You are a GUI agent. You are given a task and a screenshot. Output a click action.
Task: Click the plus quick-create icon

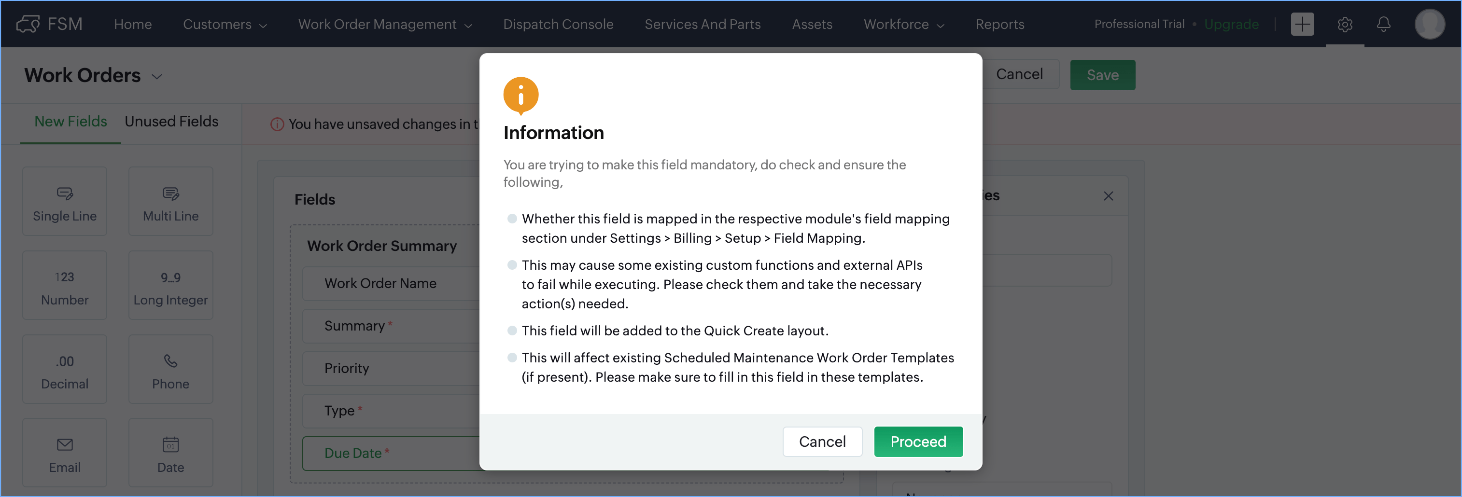pyautogui.click(x=1302, y=25)
